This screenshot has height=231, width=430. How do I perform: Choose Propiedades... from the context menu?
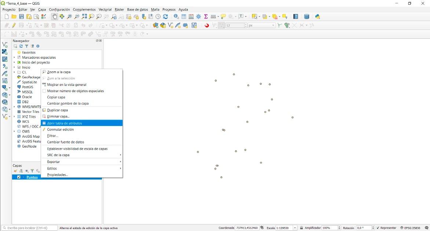[81, 175]
